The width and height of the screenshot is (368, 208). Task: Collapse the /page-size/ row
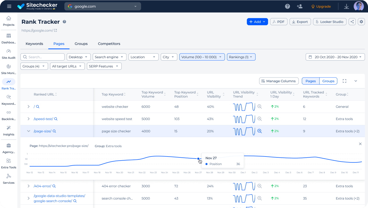pos(28,131)
